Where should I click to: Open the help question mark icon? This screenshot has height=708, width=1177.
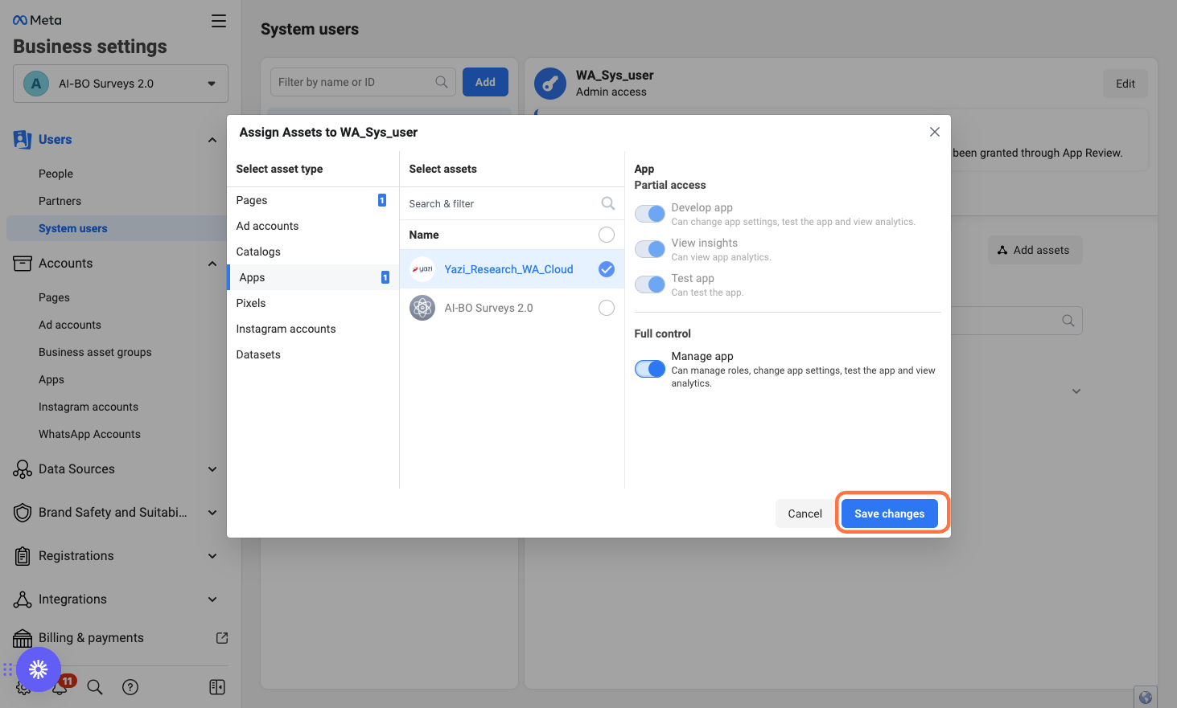(x=130, y=687)
